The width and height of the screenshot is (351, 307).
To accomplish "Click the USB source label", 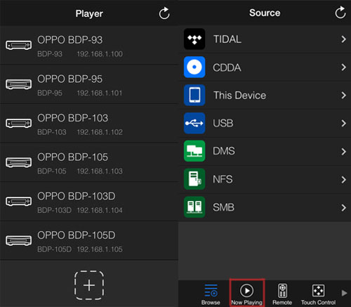I will (223, 123).
